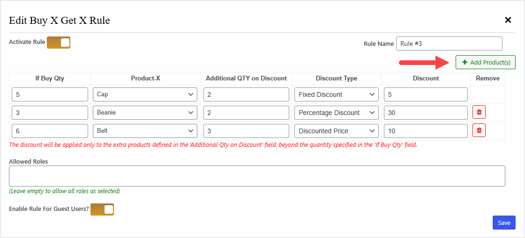Click the Rule Name text field
This screenshot has width=525, height=238.
coord(449,43)
